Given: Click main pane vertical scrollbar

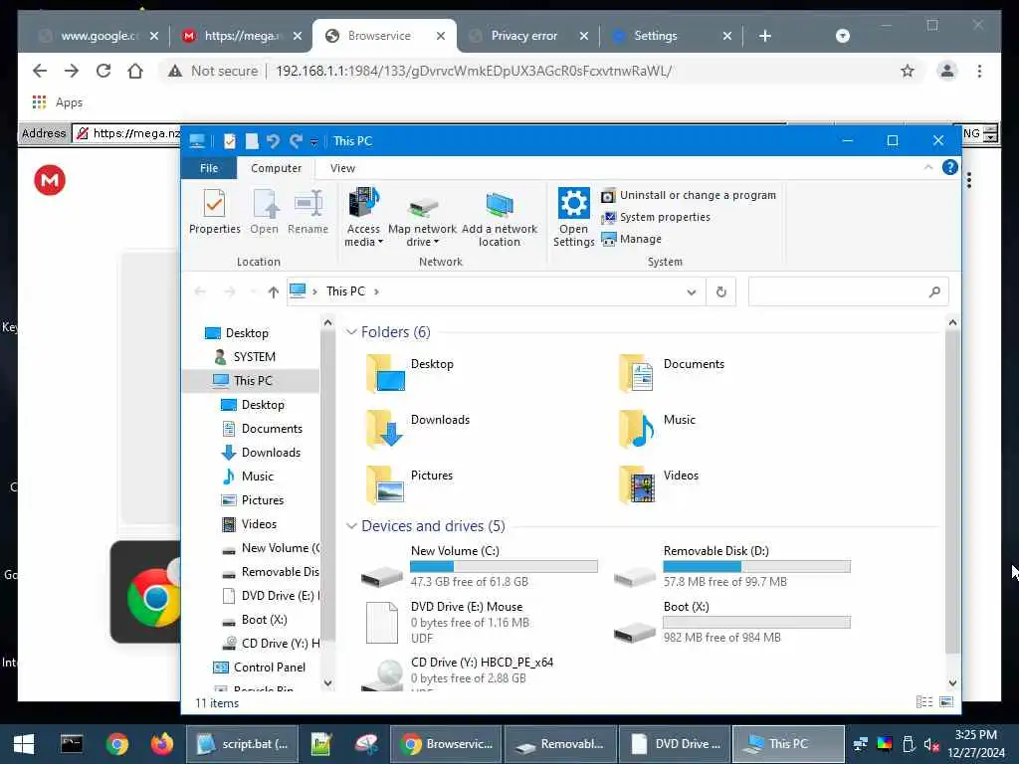Looking at the screenshot, I should tap(952, 491).
